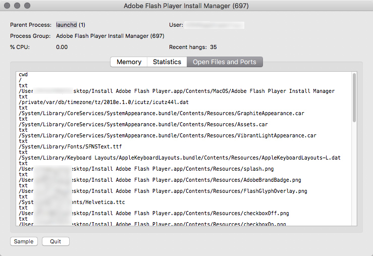This screenshot has height=256, width=373.
Task: Select the Helvetica.ttc path line
Action: (x=71, y=202)
